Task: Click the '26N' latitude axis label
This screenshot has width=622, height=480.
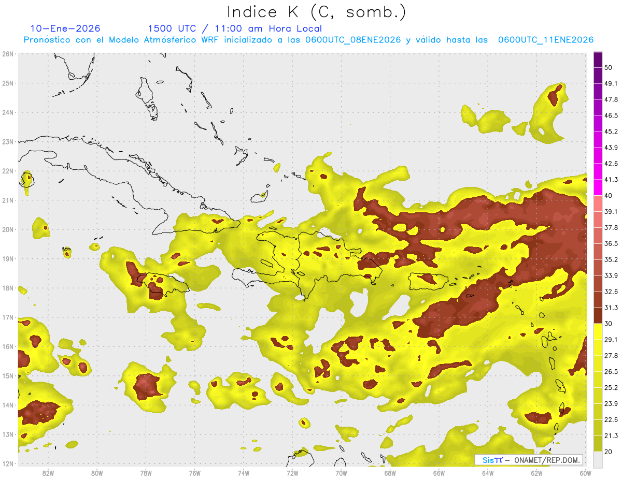Action: click(x=8, y=54)
